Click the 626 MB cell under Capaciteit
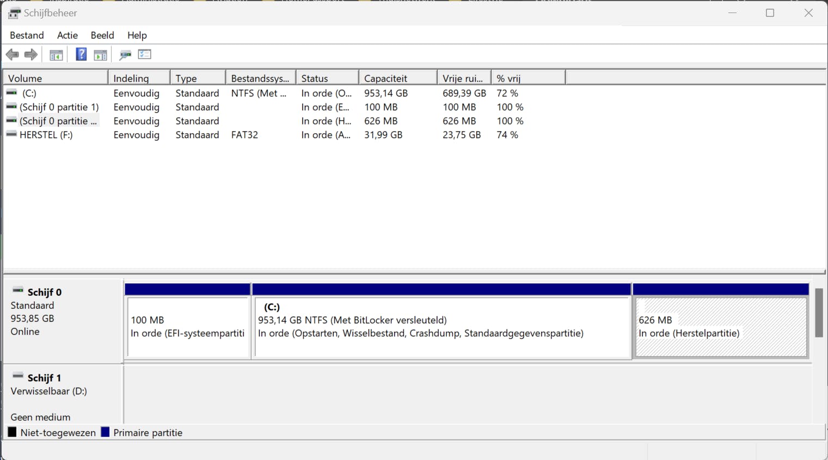This screenshot has height=460, width=828. tap(381, 121)
